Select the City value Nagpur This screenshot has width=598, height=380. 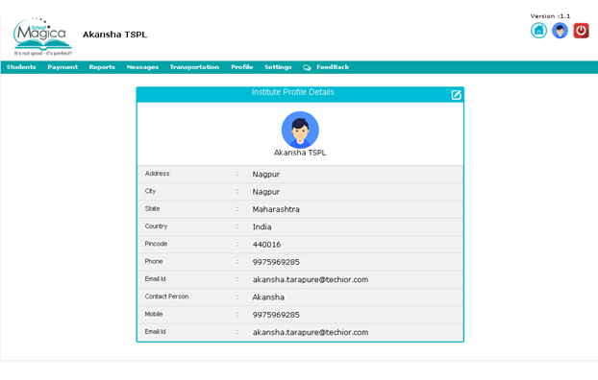click(x=266, y=192)
